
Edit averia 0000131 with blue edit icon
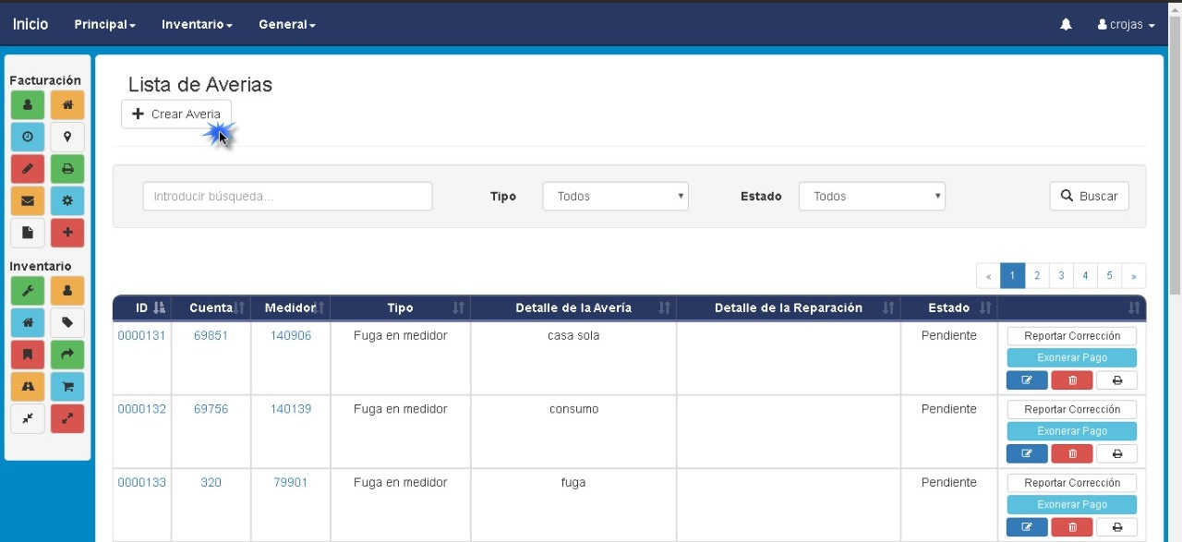pos(1027,380)
